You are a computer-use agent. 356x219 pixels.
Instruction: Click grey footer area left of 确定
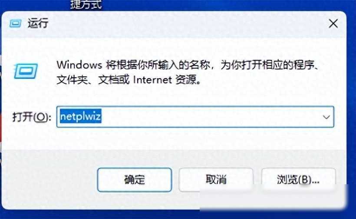point(50,180)
